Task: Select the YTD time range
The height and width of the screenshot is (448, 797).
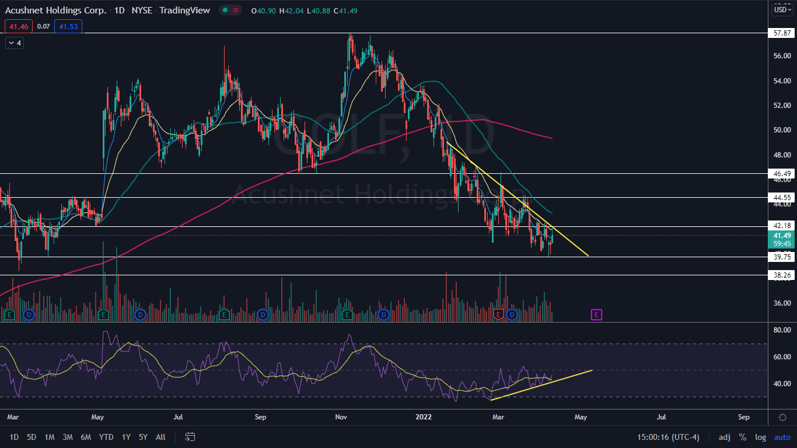Action: point(106,437)
